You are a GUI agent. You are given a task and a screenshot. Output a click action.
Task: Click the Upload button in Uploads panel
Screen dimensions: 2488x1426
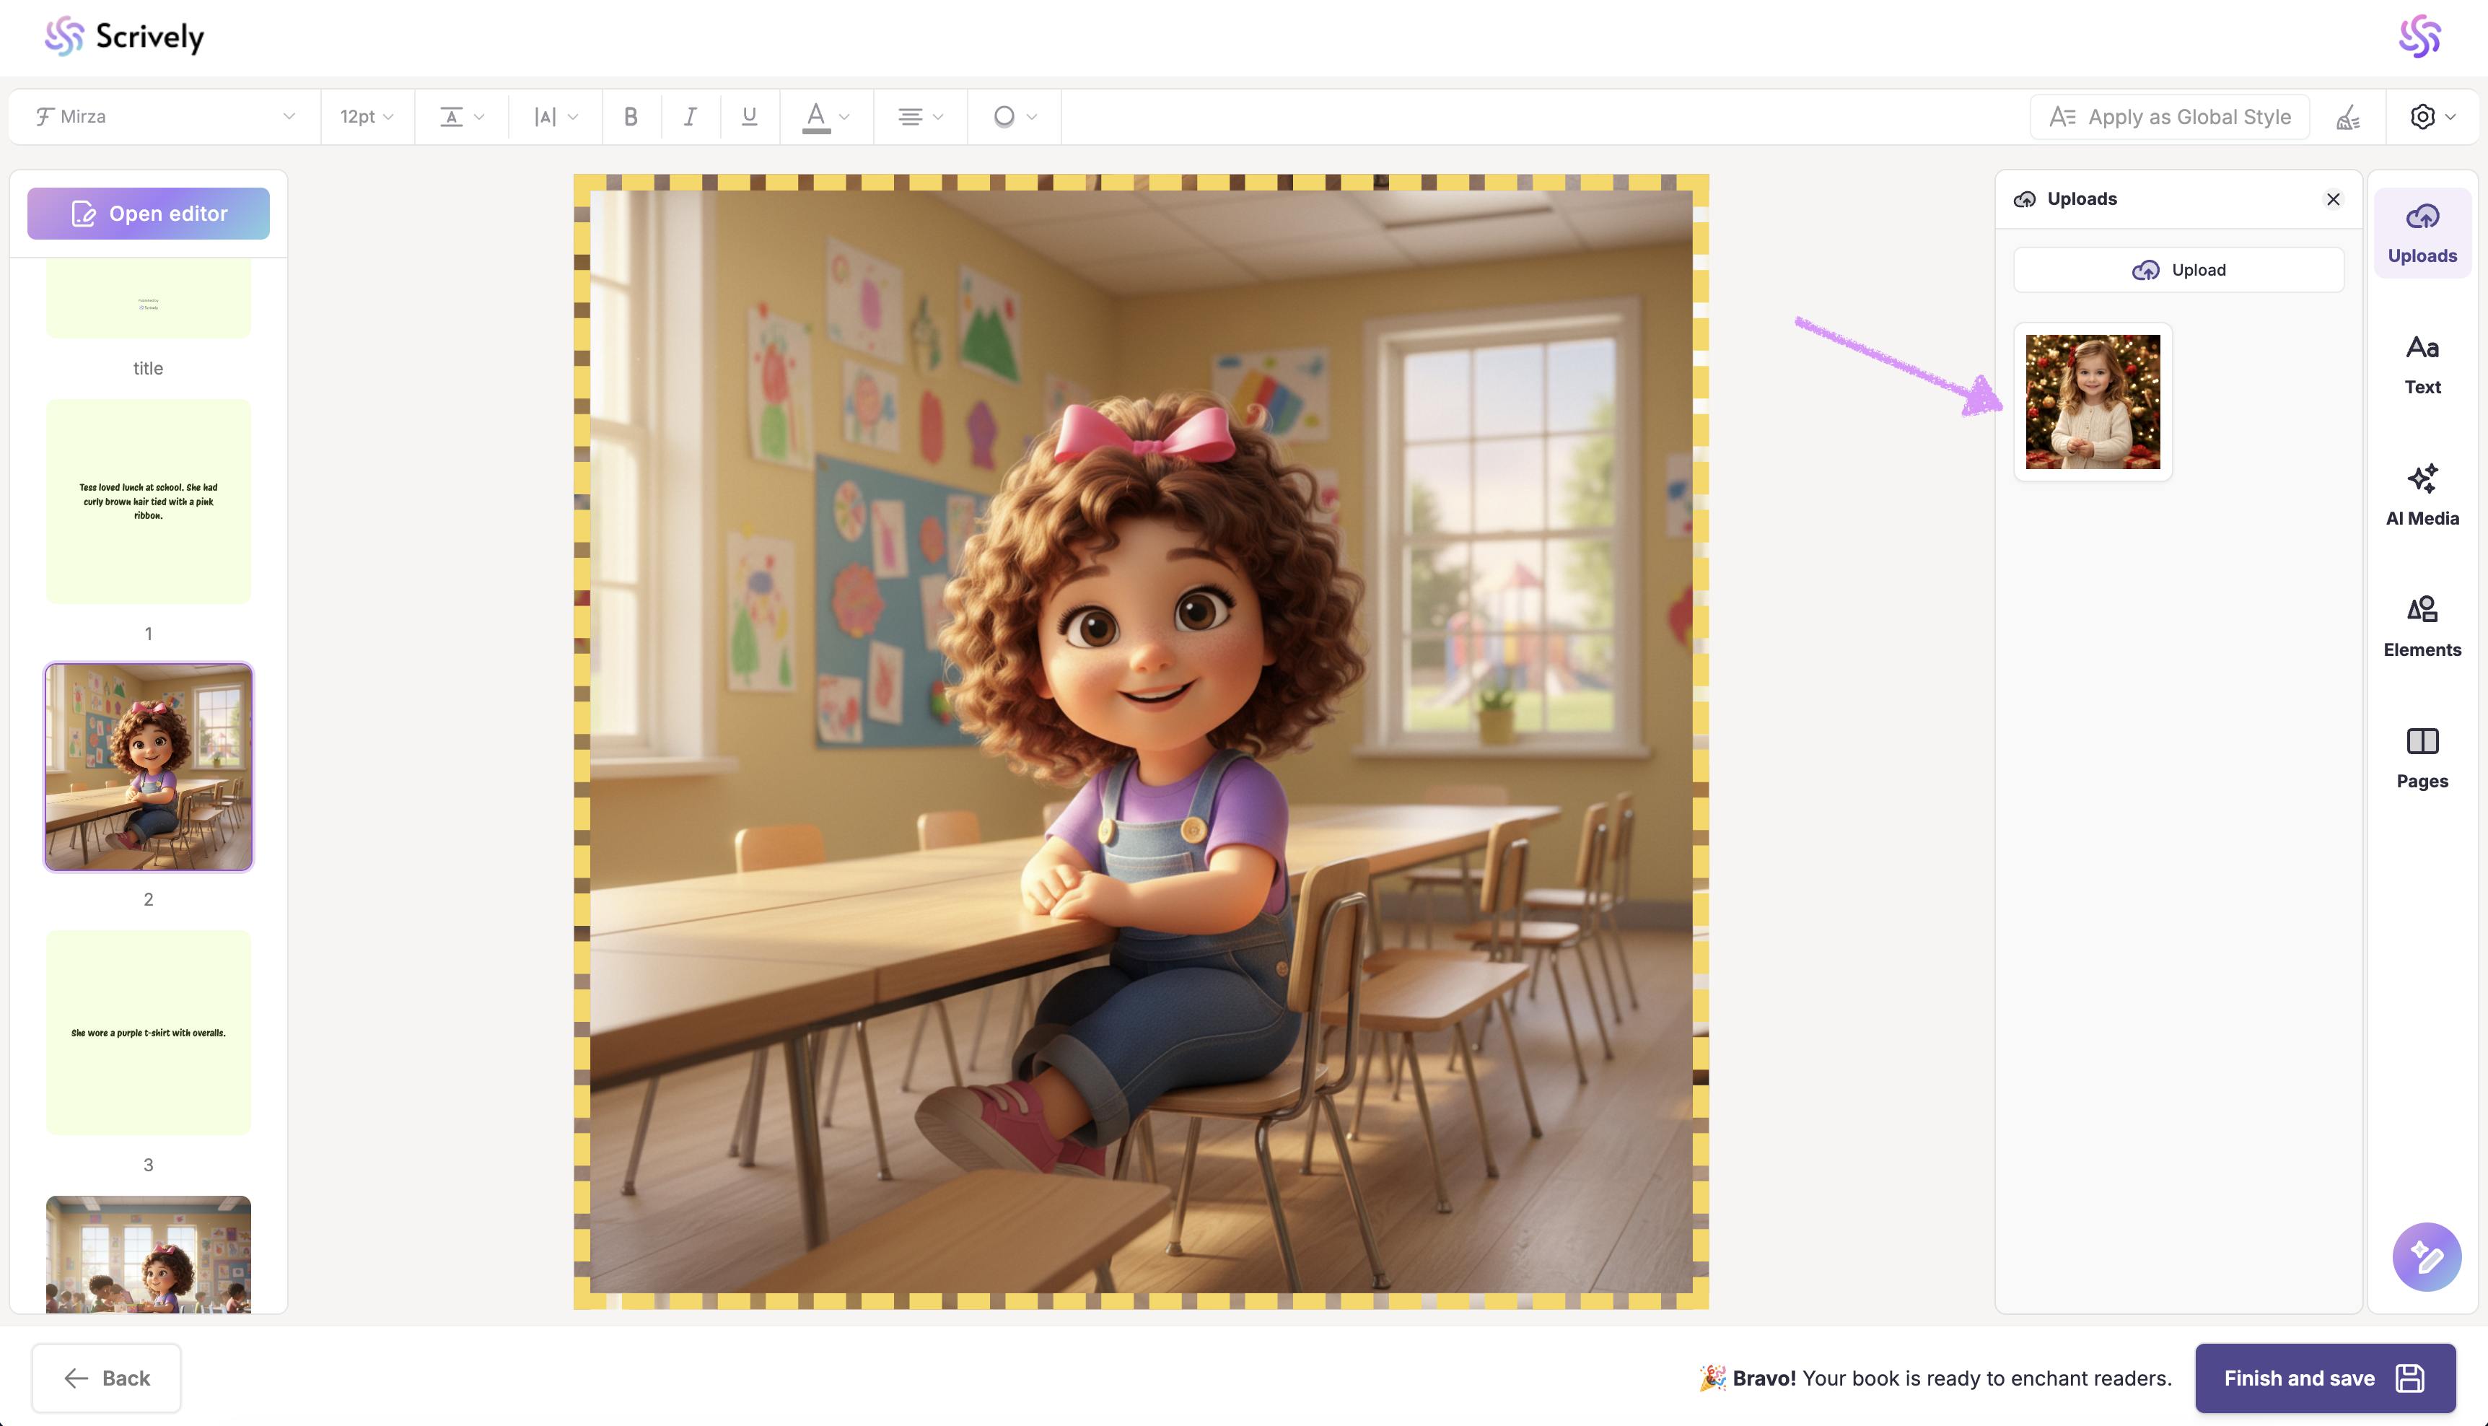point(2178,269)
